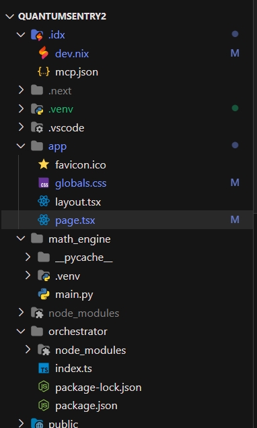Expand the green .venv folder chevron
The height and width of the screenshot is (428, 257).
(21, 109)
